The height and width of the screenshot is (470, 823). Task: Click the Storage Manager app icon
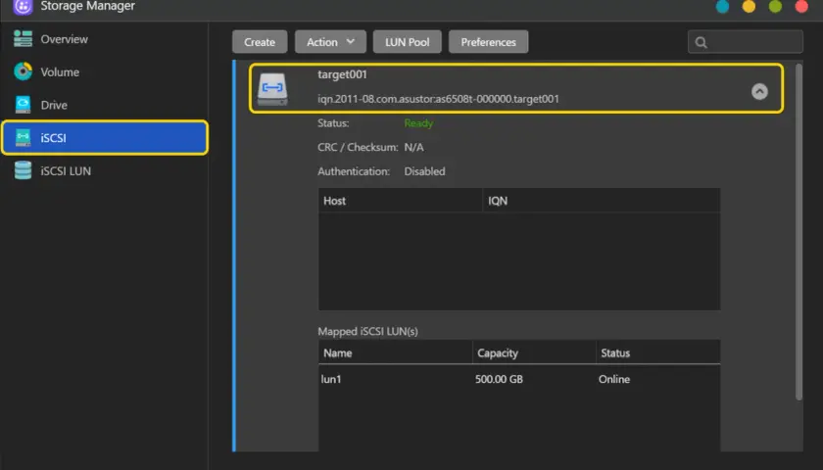coord(23,7)
